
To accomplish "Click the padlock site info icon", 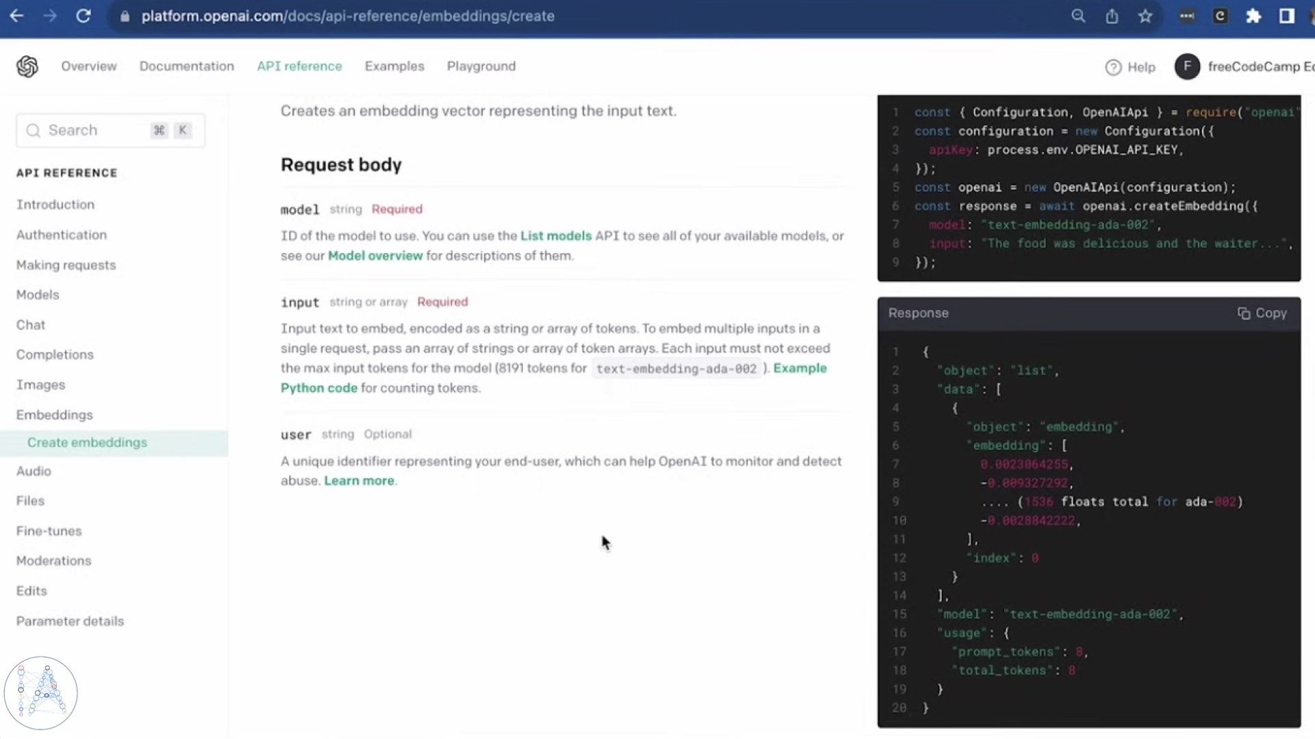I will [x=125, y=16].
